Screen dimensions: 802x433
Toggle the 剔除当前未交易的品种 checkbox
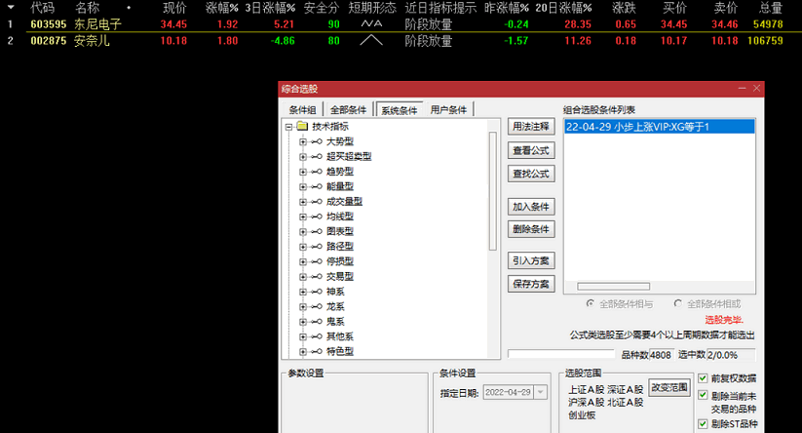click(x=703, y=395)
